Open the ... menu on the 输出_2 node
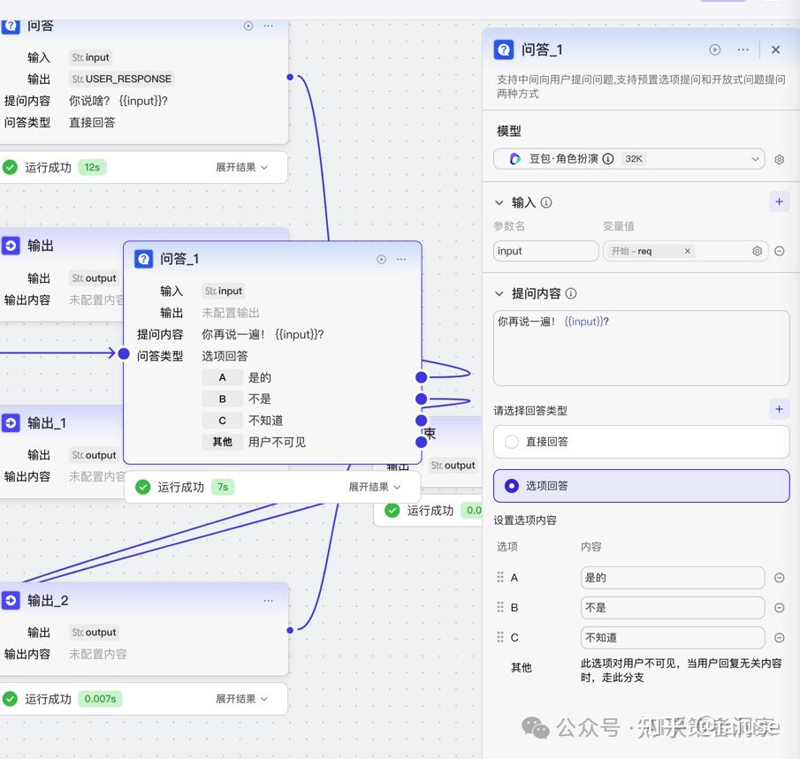 (x=269, y=600)
